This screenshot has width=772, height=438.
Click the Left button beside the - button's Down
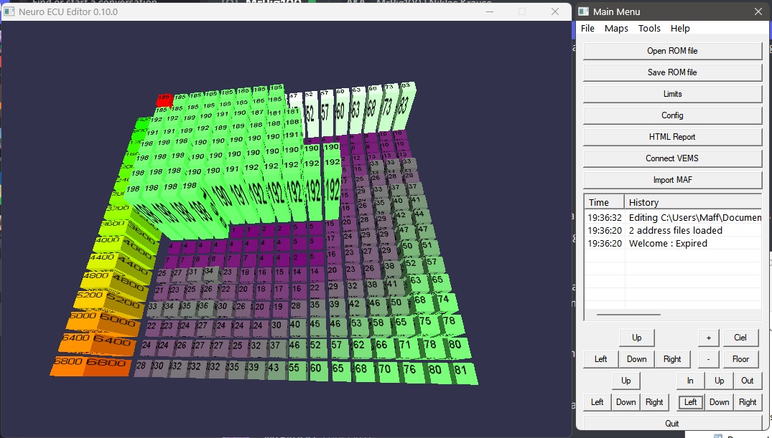pyautogui.click(x=600, y=359)
